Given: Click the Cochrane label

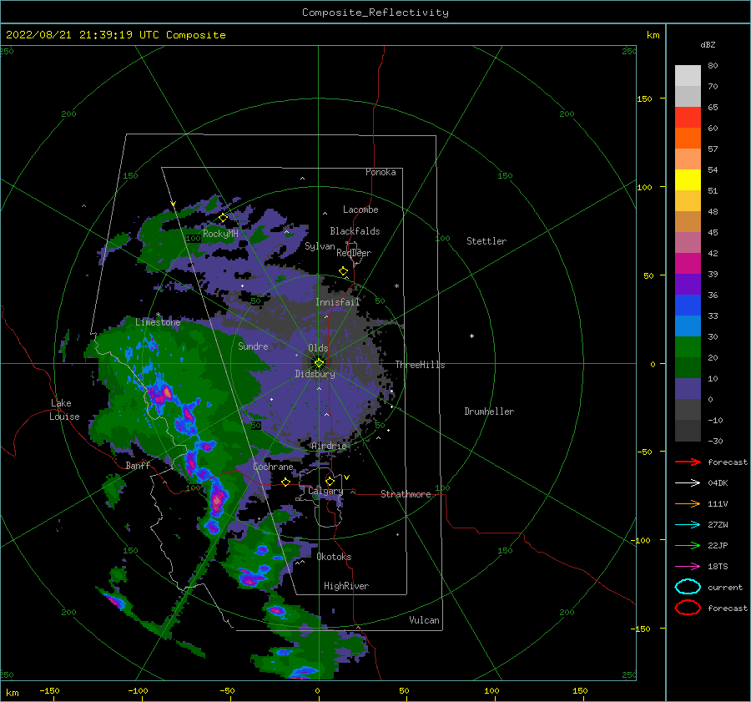Looking at the screenshot, I should click(x=273, y=467).
